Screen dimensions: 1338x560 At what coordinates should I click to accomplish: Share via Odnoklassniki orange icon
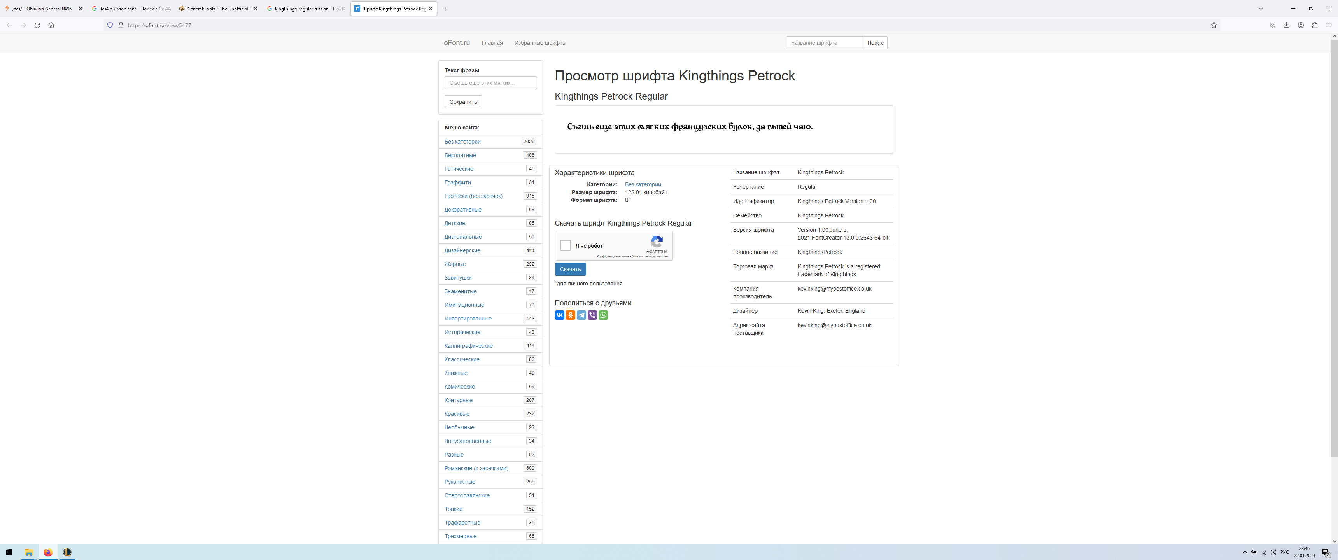(x=570, y=315)
